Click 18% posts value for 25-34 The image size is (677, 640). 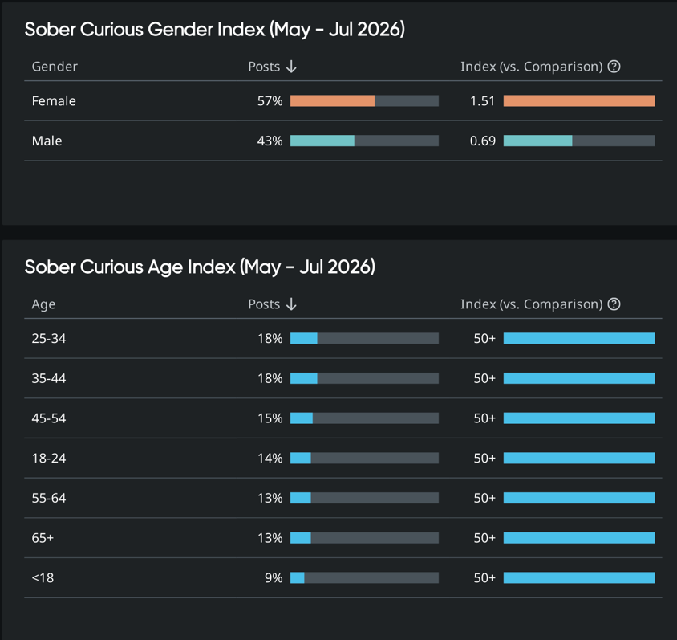(x=270, y=338)
